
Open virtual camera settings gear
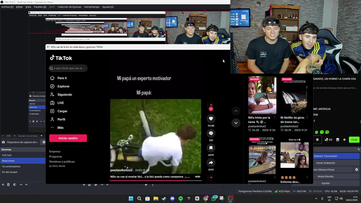point(356,169)
